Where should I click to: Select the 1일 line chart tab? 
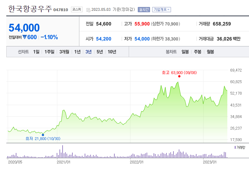(36, 52)
